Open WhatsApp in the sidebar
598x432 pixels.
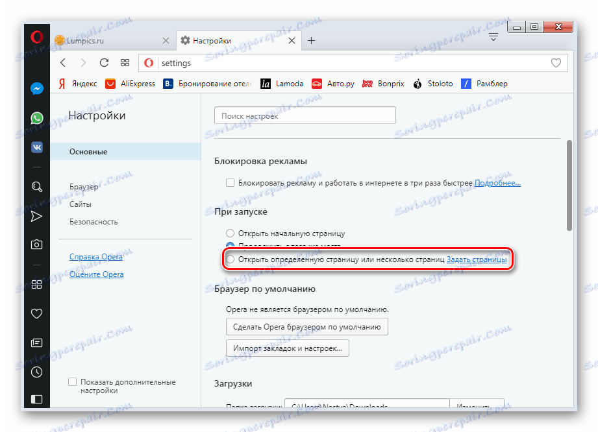[37, 118]
